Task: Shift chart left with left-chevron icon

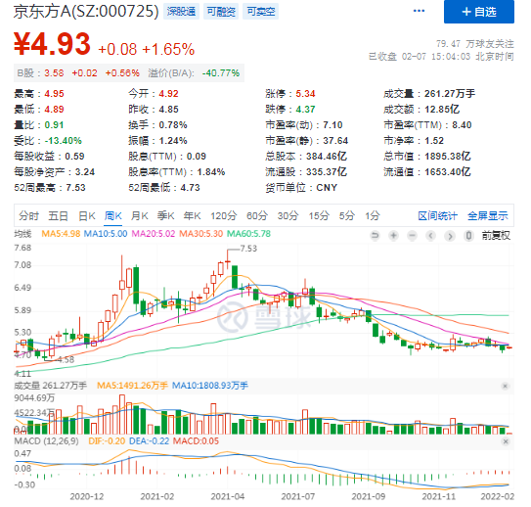Action: 430,235
